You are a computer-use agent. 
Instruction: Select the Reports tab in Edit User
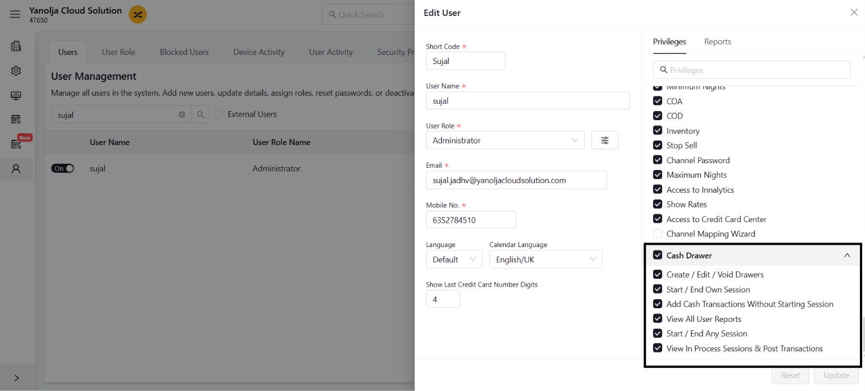[x=718, y=41]
